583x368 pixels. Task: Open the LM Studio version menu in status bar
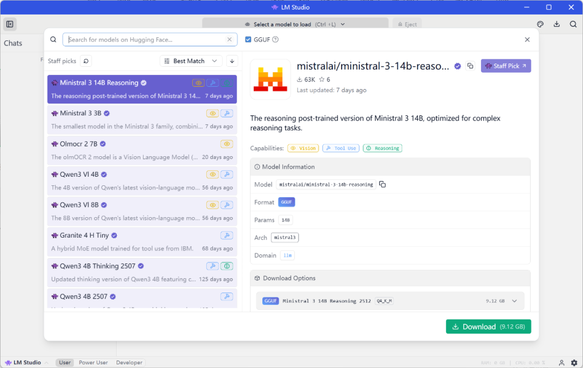26,363
